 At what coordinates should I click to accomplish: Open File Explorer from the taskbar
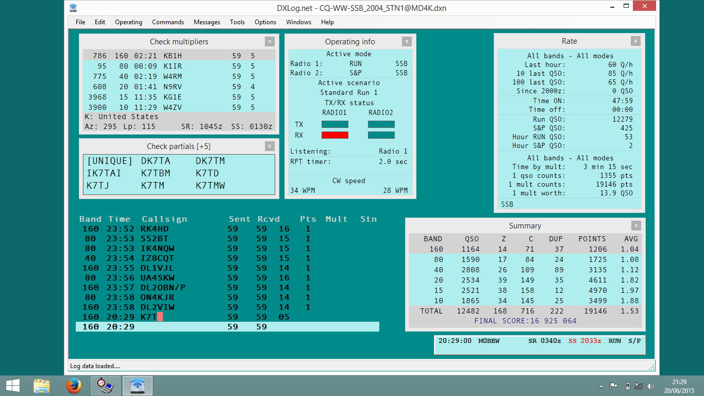click(x=41, y=386)
